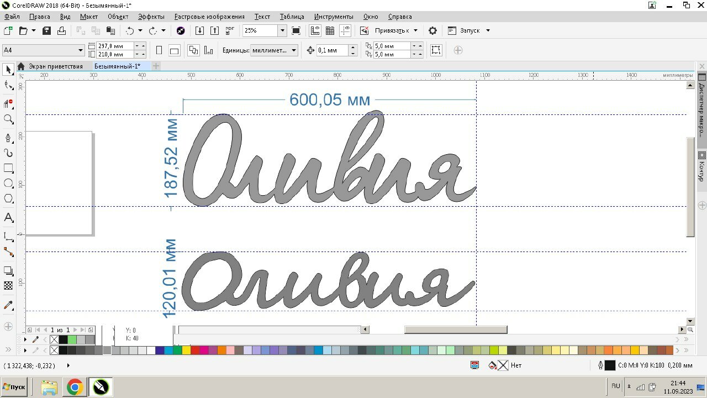
Task: Create a new document
Action: point(8,30)
